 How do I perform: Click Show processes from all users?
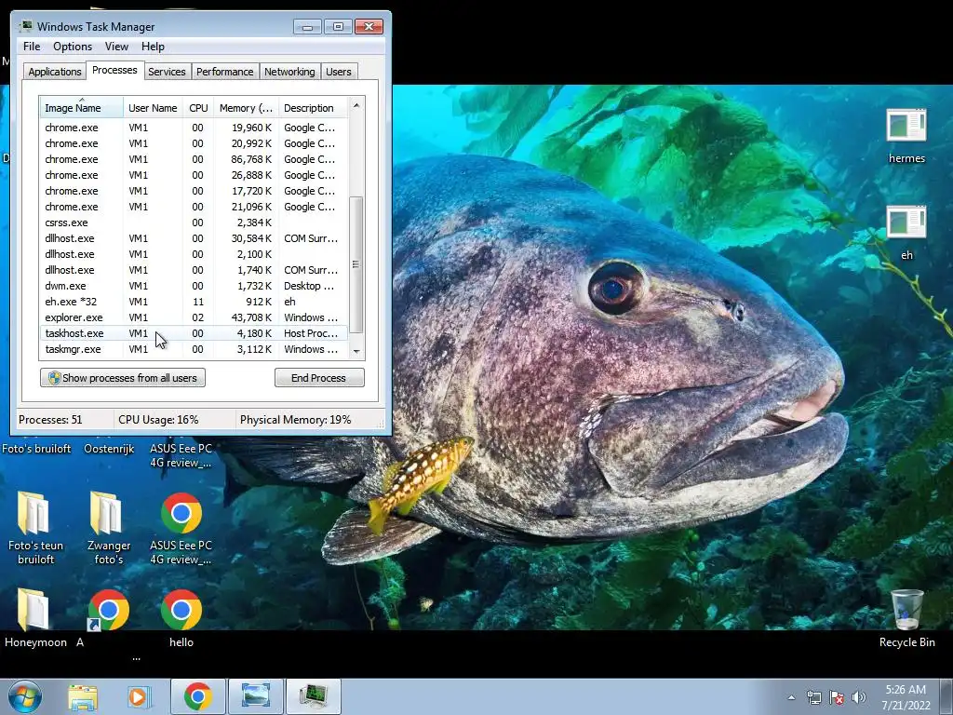click(x=123, y=378)
